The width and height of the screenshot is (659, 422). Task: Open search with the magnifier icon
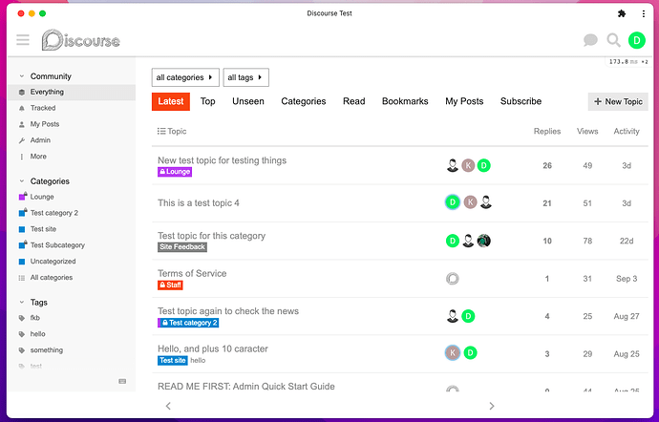(x=613, y=40)
